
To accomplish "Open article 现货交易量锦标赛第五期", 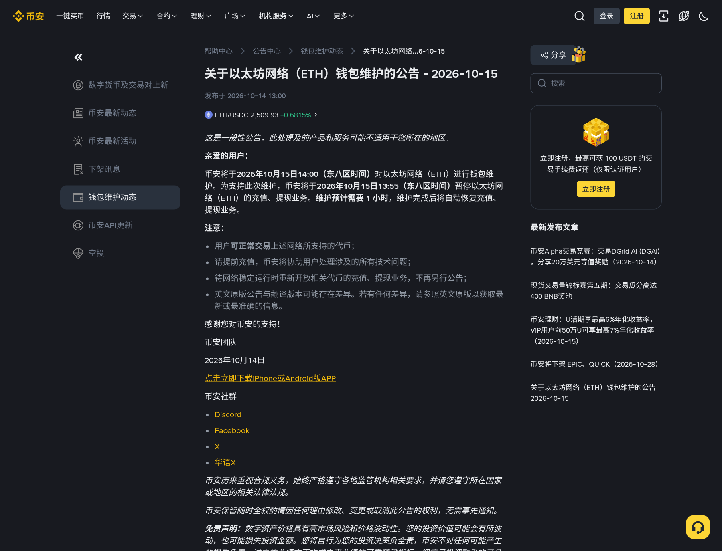I will 594,291.
